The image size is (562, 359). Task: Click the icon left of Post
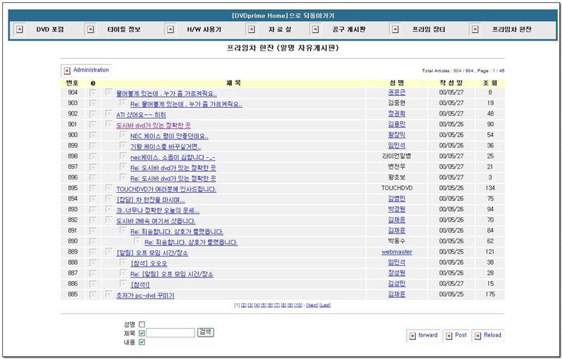click(449, 336)
